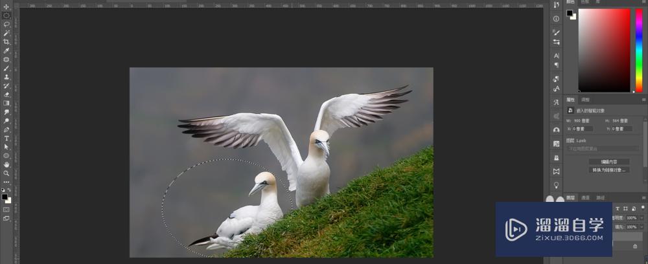Click the layer lock icon
648x264 pixels.
click(x=635, y=247)
